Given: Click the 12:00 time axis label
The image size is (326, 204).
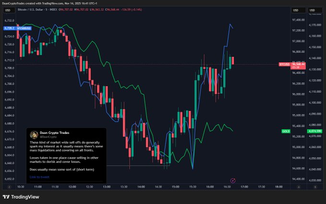Looking at the screenshot, I should point(72,187).
